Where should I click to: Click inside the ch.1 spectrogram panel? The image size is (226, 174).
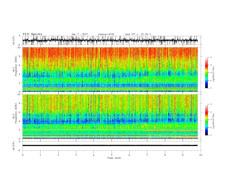coord(110,69)
